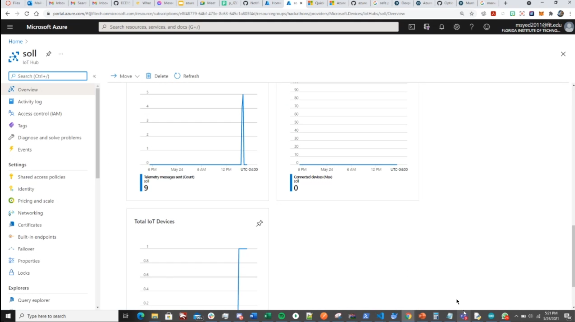Open Excel from the taskbar
The image size is (575, 322).
pyautogui.click(x=268, y=316)
